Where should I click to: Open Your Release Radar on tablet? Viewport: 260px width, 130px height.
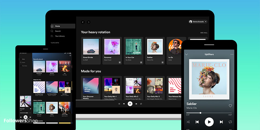pos(39,88)
